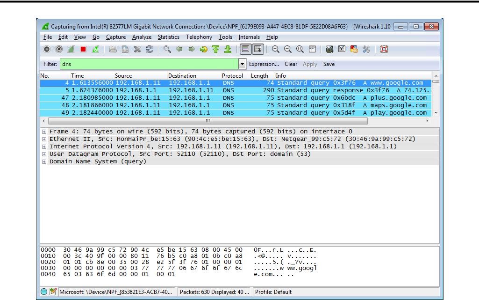479x300 pixels.
Task: Expand User Datagram Protocol section
Action: click(44, 154)
